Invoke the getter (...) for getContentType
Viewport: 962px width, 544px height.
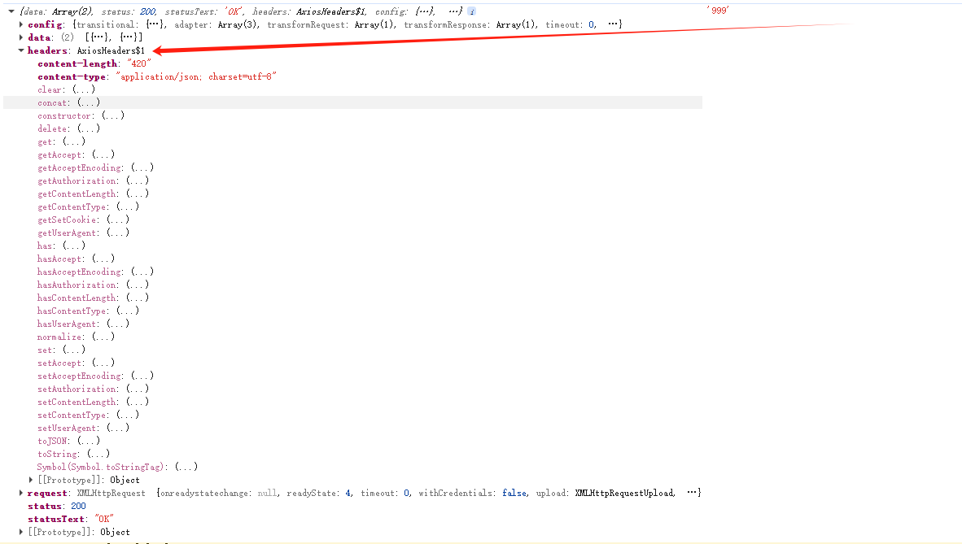(x=127, y=207)
